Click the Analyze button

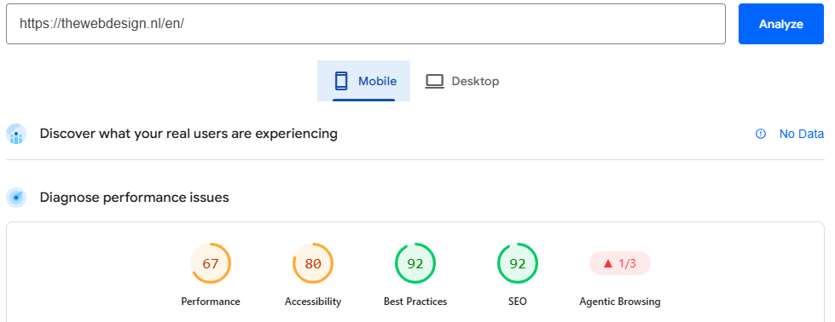click(x=780, y=24)
